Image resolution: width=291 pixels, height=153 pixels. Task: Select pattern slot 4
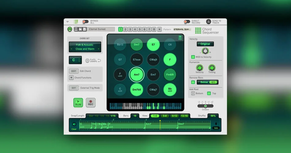[135, 29]
